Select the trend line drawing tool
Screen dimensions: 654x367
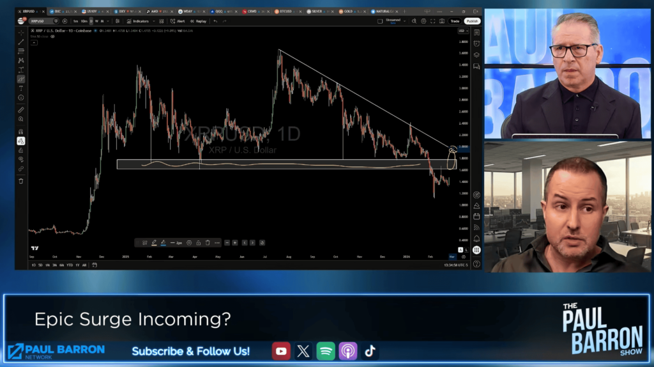click(21, 42)
